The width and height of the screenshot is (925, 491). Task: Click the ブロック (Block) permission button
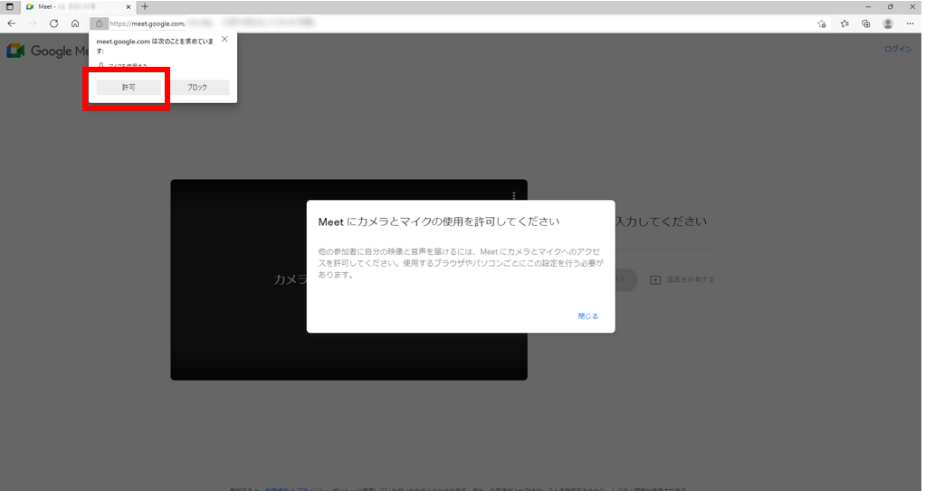coord(197,88)
